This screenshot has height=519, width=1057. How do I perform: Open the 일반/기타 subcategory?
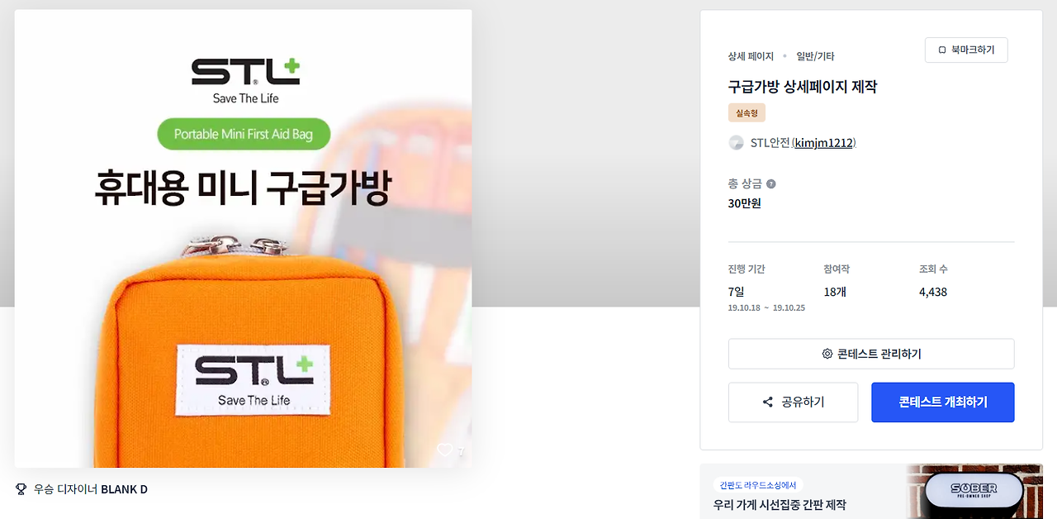[815, 57]
